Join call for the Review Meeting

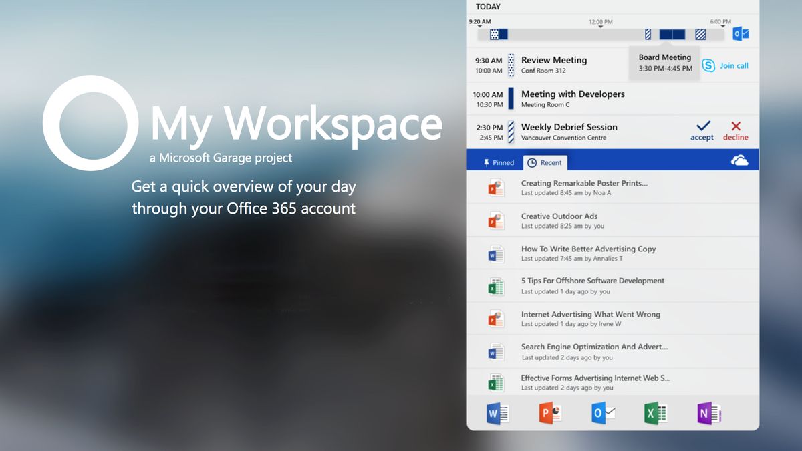click(734, 65)
